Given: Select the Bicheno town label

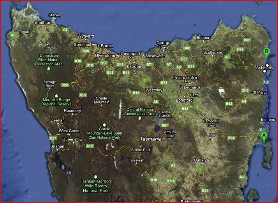Looking at the screenshot, I should 269,120.
